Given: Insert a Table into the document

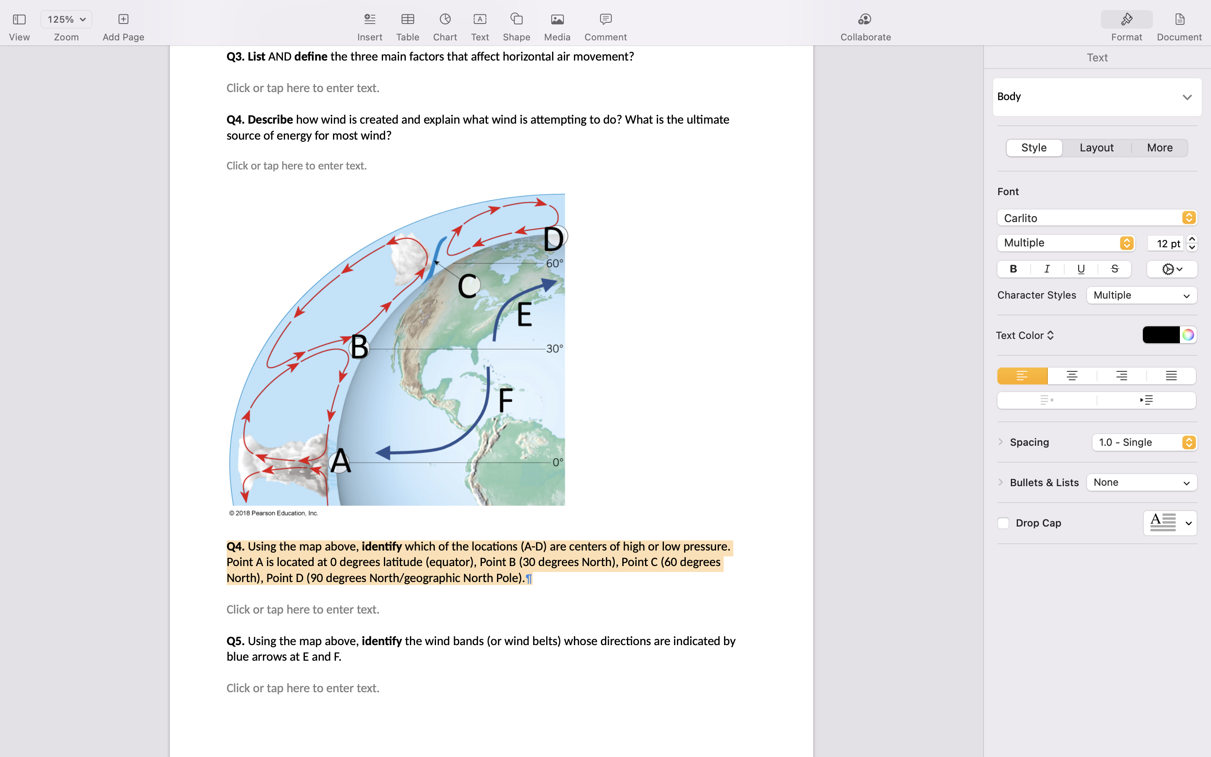Looking at the screenshot, I should coord(407,19).
